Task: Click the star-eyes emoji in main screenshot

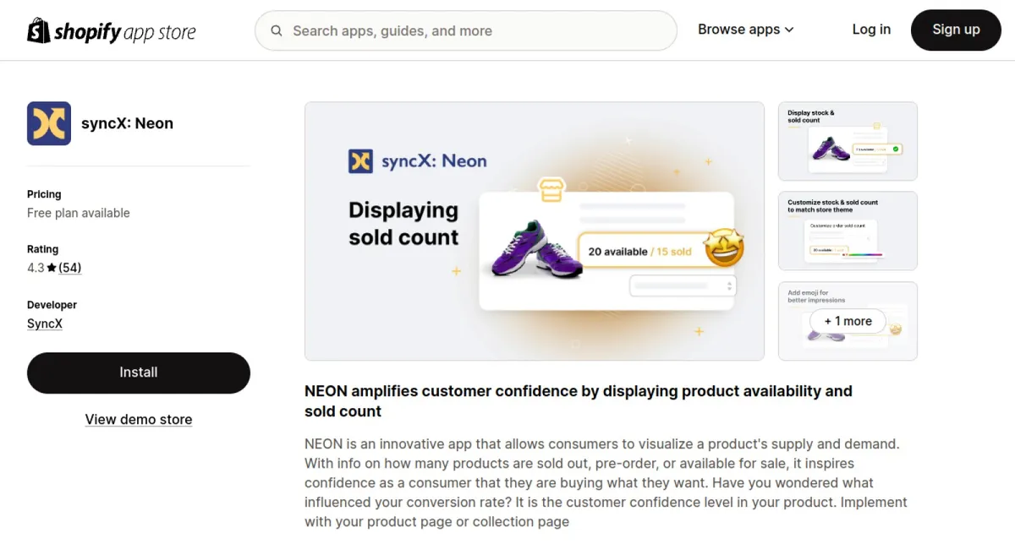Action: (x=723, y=248)
